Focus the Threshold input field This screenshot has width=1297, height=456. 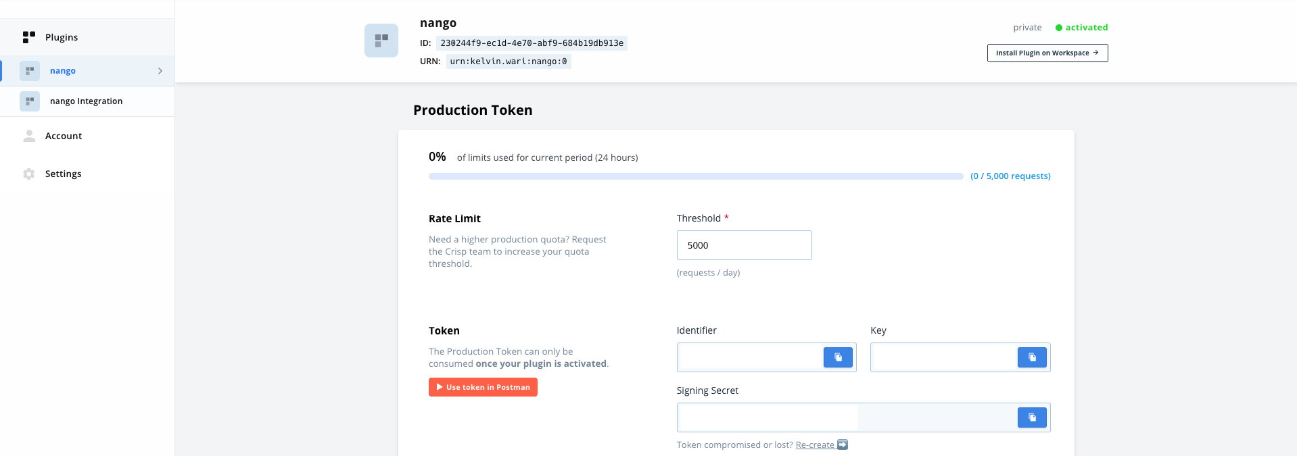click(744, 245)
